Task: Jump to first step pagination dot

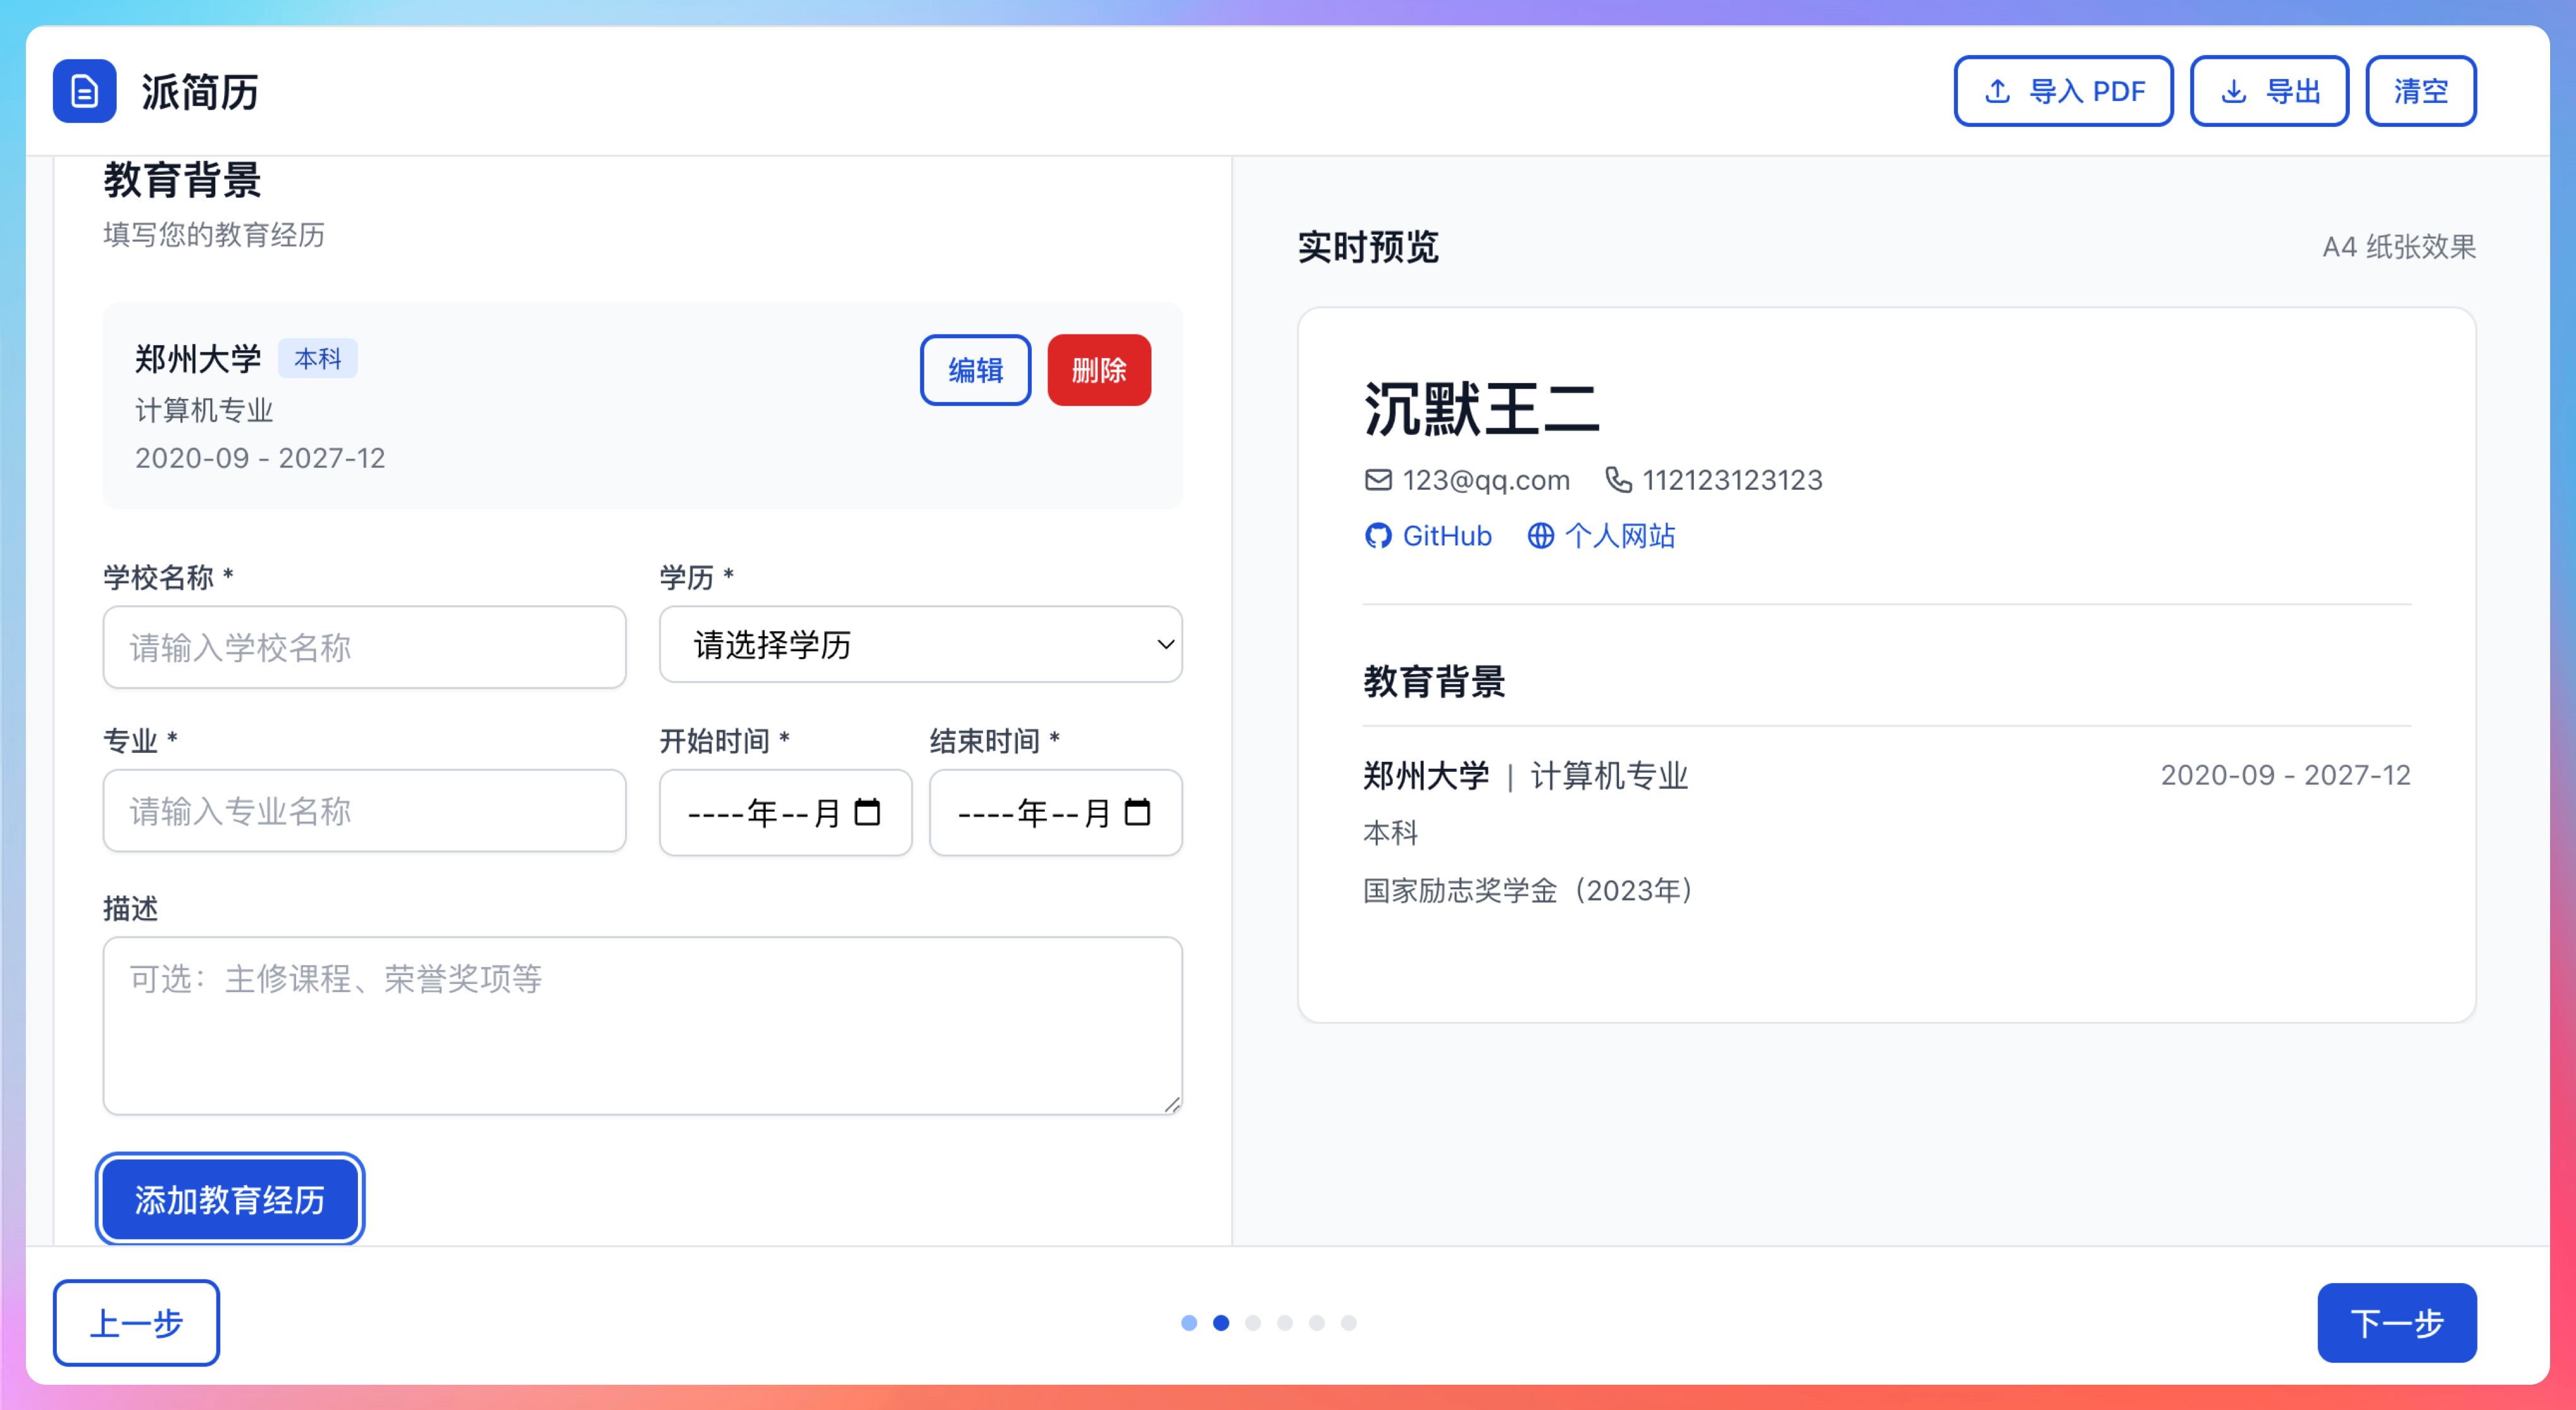Action: point(1189,1323)
